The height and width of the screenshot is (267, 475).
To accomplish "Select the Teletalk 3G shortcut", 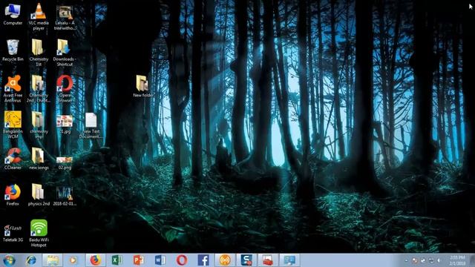I will pyautogui.click(x=13, y=233).
